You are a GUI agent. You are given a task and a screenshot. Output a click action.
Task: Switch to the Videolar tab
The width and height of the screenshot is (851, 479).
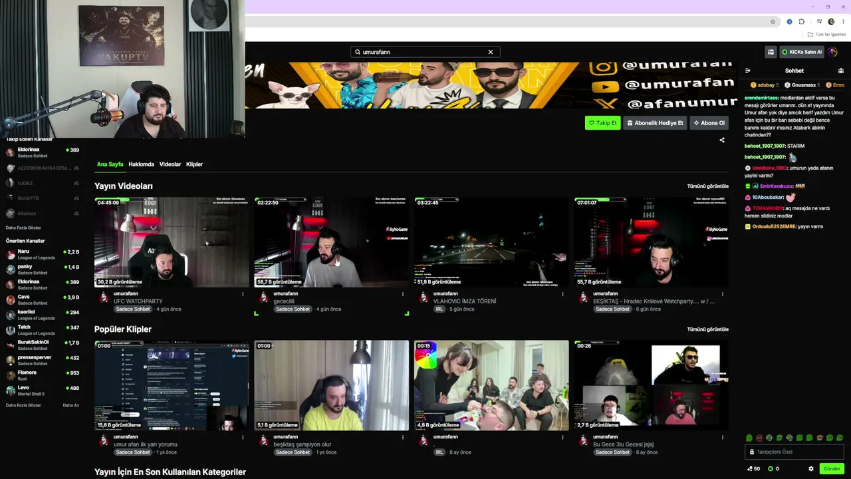pyautogui.click(x=170, y=164)
